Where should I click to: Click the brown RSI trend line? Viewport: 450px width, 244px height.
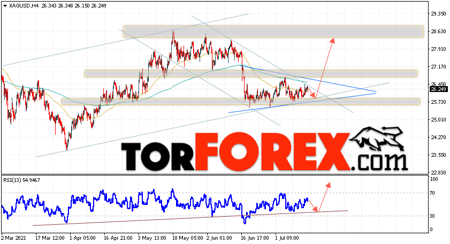coord(190,218)
